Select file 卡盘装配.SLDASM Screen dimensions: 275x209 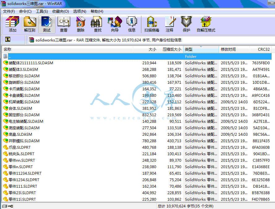coord(24,96)
